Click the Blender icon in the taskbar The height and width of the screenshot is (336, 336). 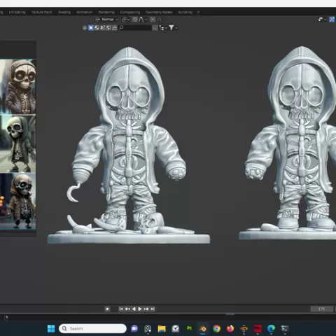pyautogui.click(x=203, y=328)
